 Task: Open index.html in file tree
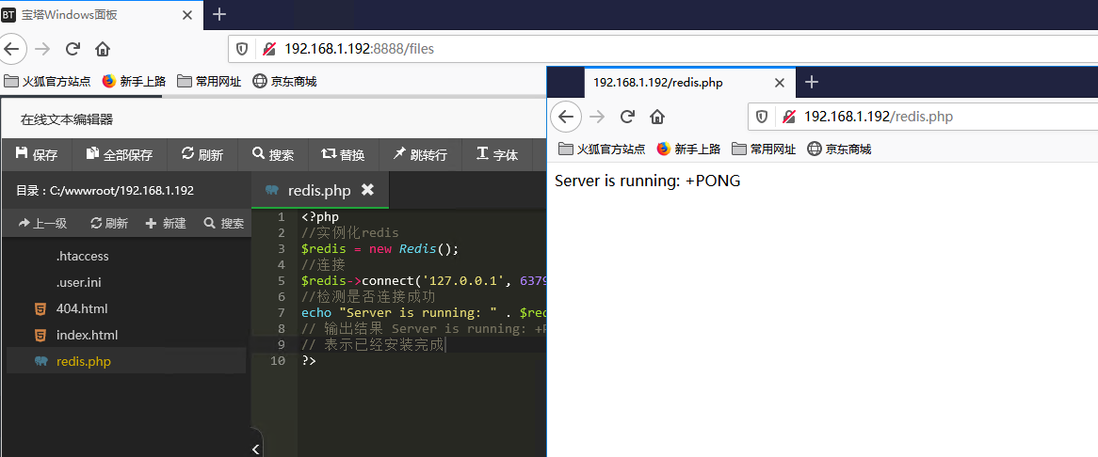126,336
